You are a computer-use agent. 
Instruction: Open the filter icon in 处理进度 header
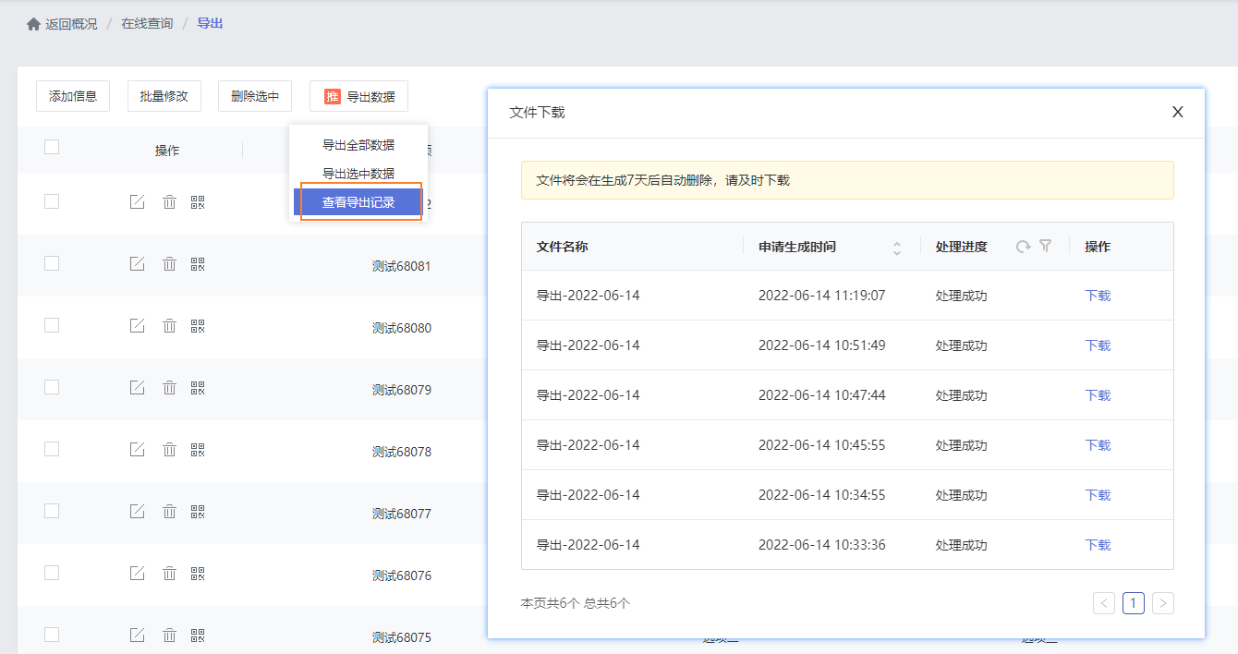(x=1045, y=247)
